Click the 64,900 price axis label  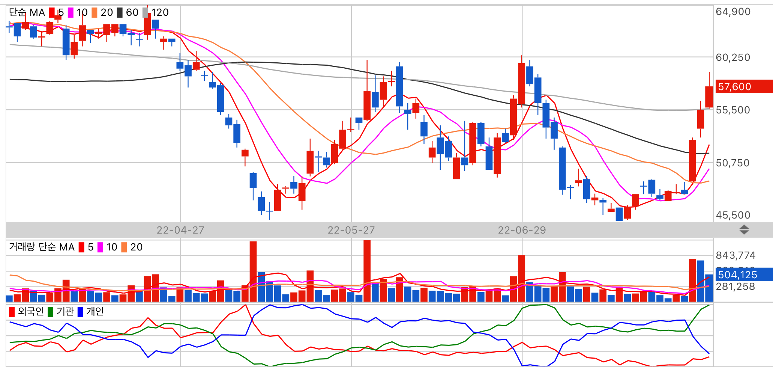733,12
